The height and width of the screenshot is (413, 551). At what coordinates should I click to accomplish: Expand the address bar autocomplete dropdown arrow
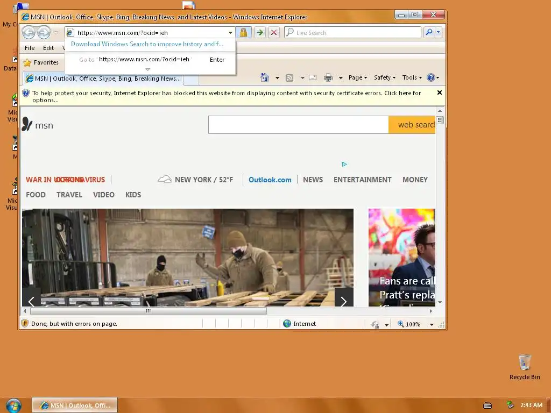pyautogui.click(x=230, y=33)
